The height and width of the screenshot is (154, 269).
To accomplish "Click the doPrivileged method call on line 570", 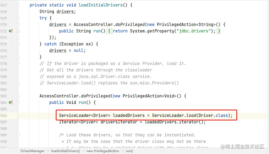I will (x=130, y=25).
